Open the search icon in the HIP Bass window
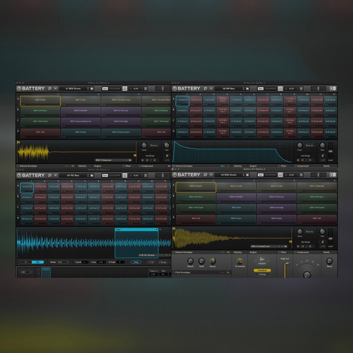 (205, 88)
